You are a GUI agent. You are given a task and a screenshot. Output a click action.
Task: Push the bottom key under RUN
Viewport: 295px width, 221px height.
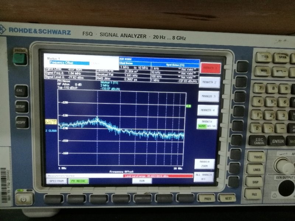(143, 199)
